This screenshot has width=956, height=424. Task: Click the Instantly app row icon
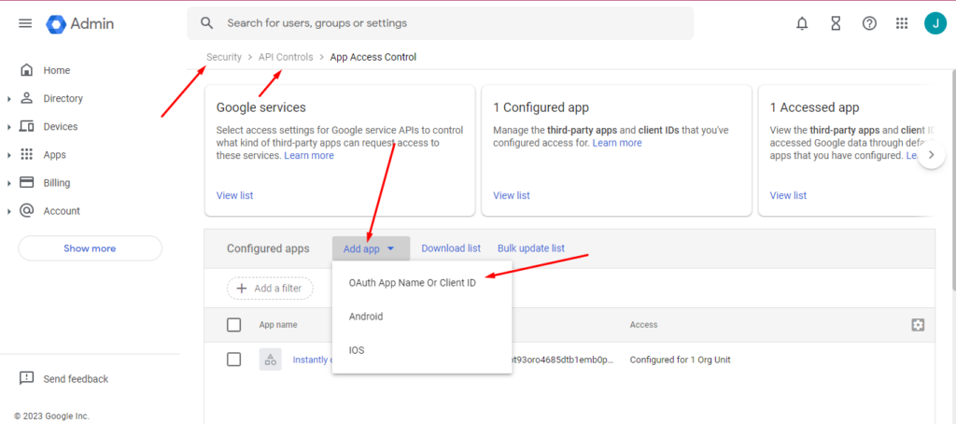click(x=270, y=360)
